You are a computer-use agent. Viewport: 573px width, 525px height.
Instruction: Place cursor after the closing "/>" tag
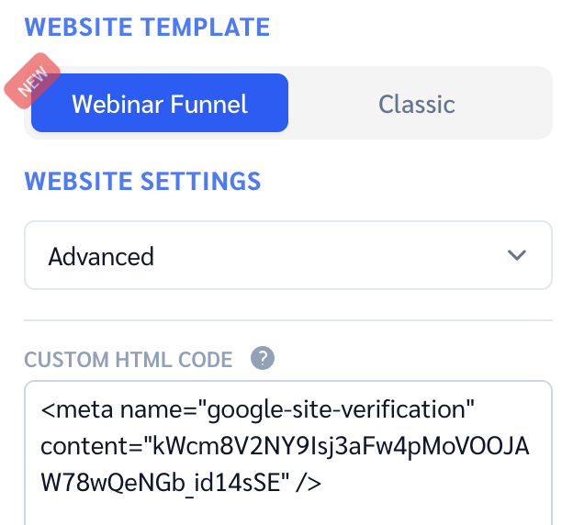pyautogui.click(x=324, y=481)
